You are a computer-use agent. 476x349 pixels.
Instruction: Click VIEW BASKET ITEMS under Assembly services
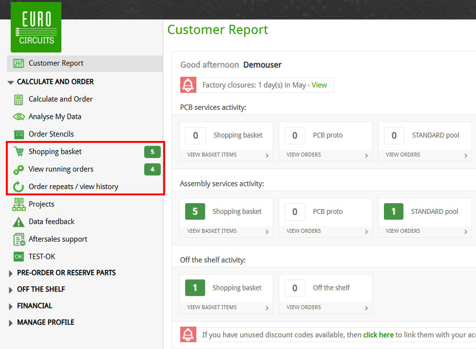(212, 231)
